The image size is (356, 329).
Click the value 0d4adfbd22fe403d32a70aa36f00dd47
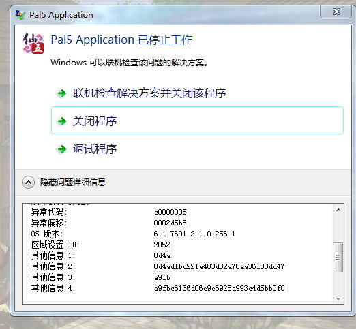tap(219, 266)
